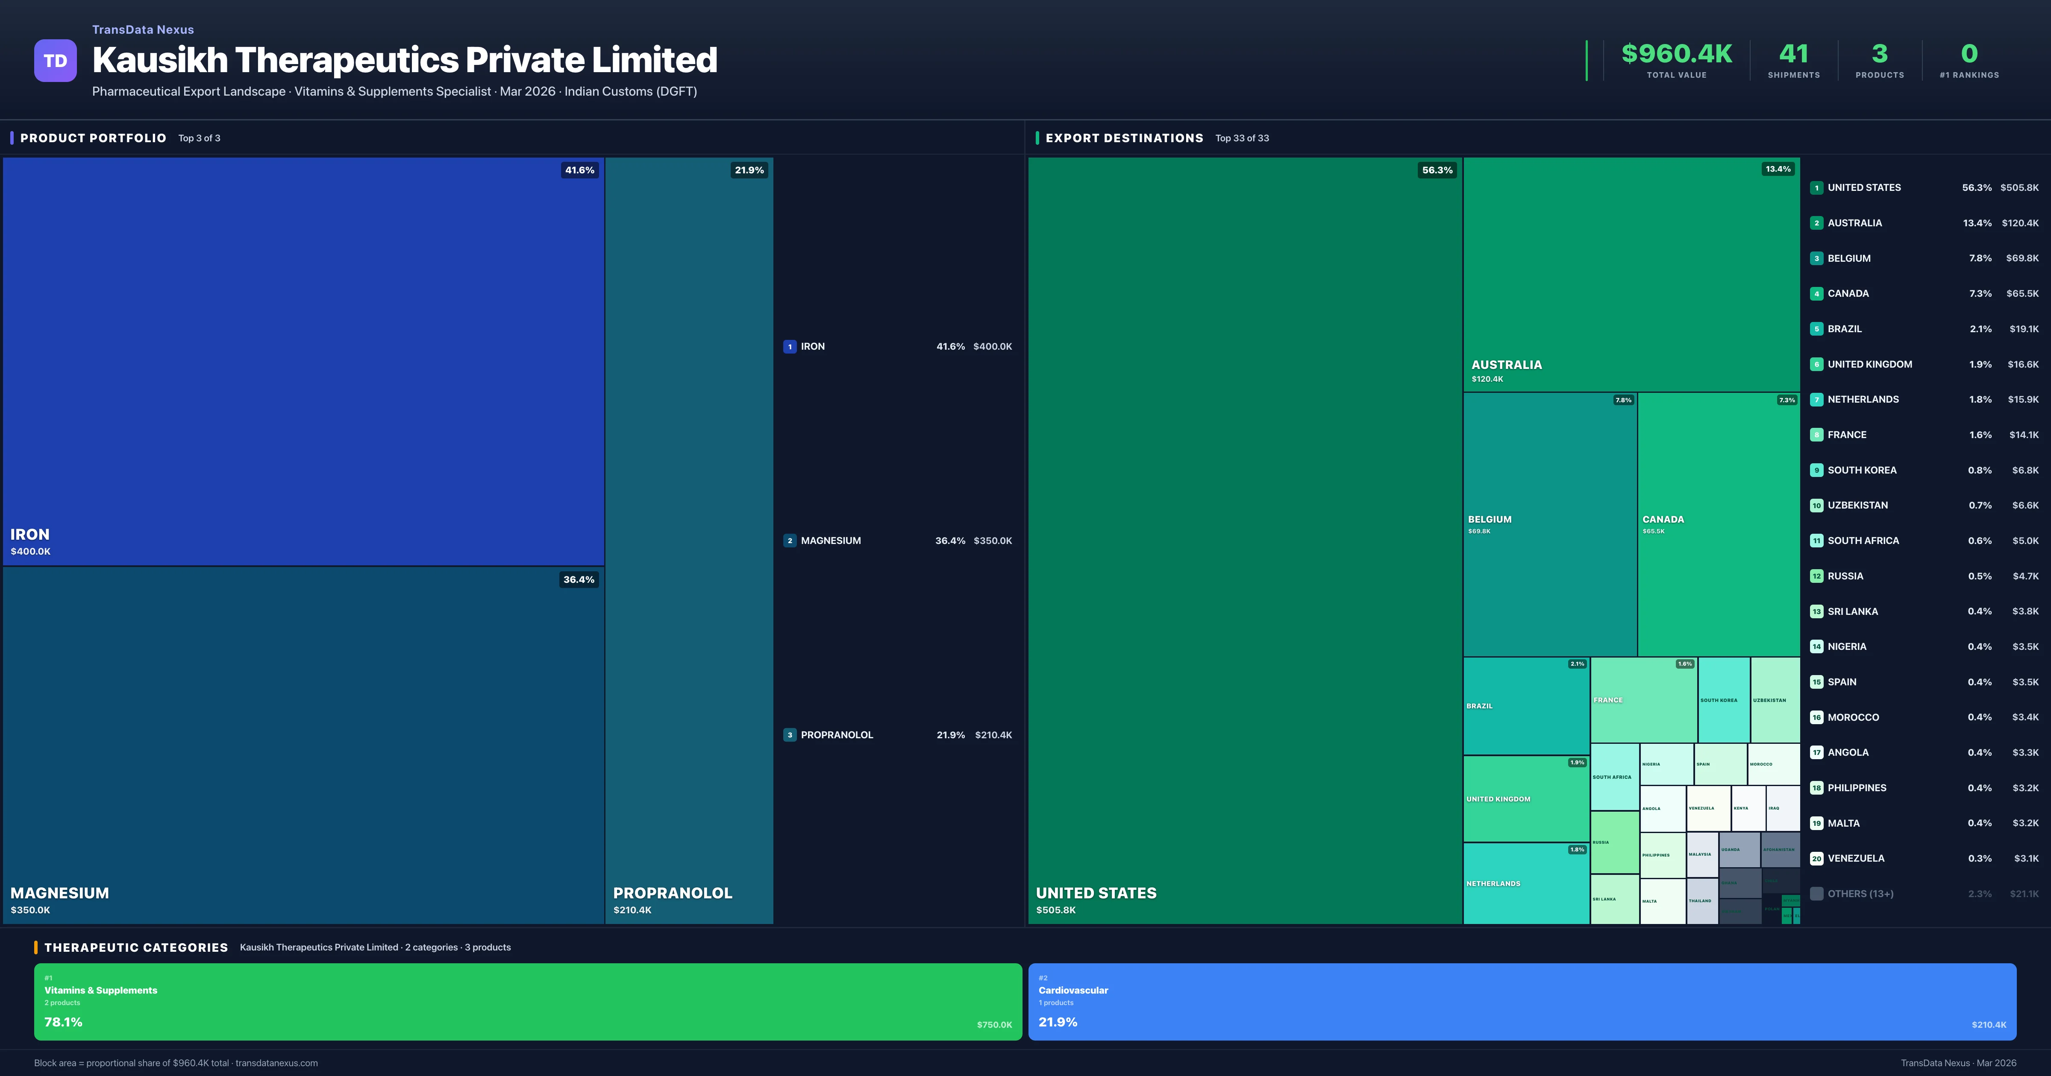Viewport: 2051px width, 1076px height.
Task: Click the $960.4K total value stat
Action: (x=1676, y=54)
